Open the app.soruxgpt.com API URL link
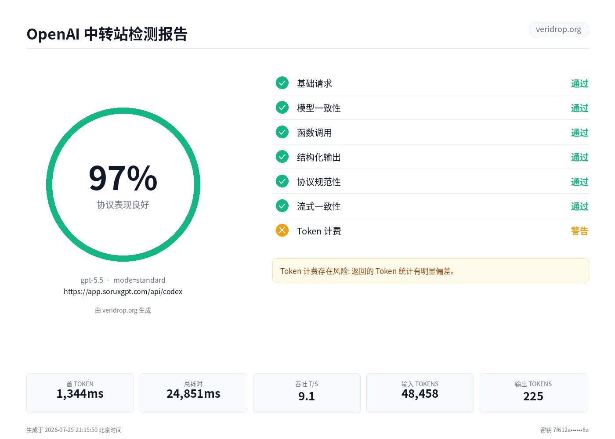Image resolution: width=615 pixels, height=439 pixels. tap(123, 291)
